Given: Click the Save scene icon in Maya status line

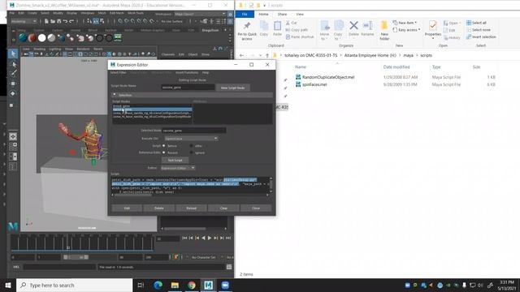Looking at the screenshot, I should pos(58,21).
